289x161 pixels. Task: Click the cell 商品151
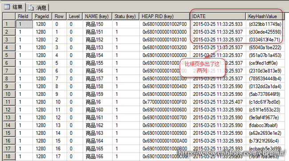97,32
